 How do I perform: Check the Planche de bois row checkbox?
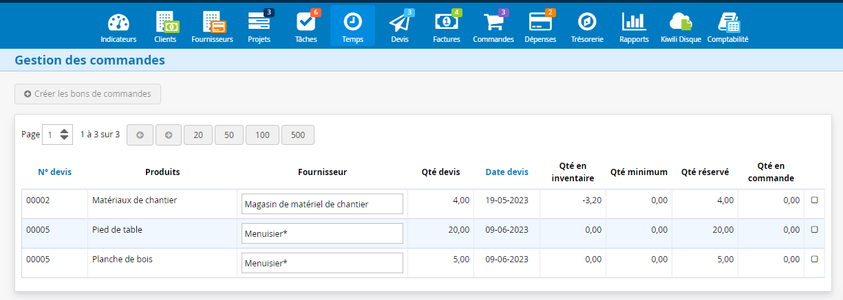[x=815, y=259]
